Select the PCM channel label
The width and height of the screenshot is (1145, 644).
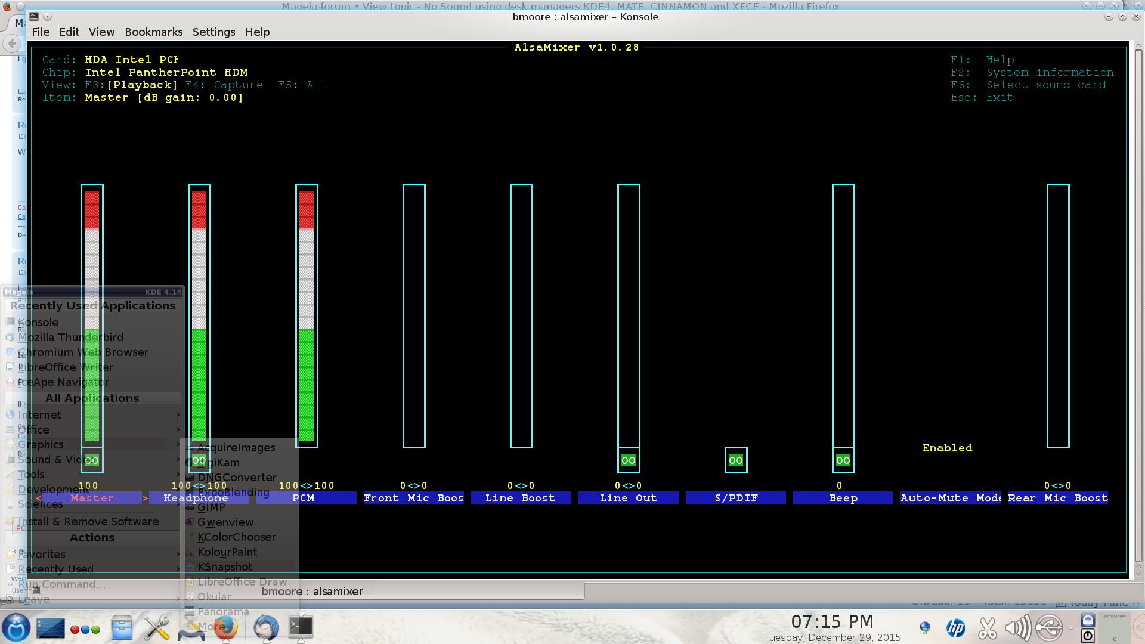click(307, 498)
